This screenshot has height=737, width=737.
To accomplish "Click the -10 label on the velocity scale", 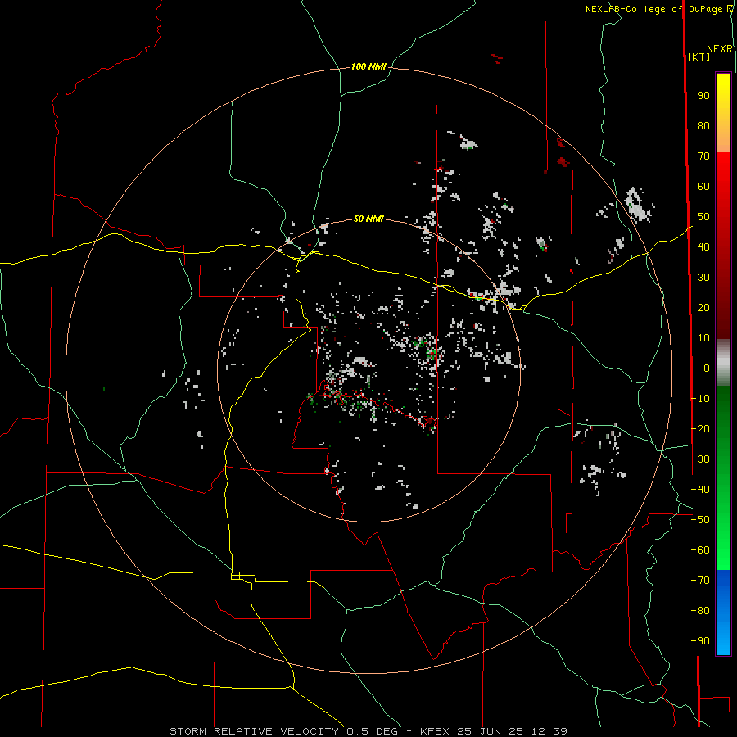I will pos(700,399).
